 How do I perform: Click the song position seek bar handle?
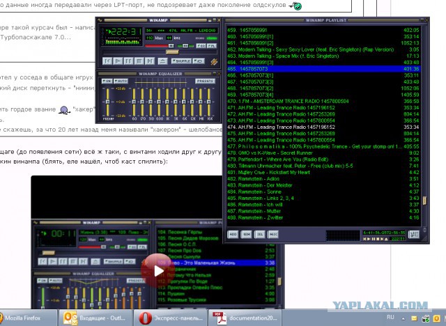pos(172,52)
